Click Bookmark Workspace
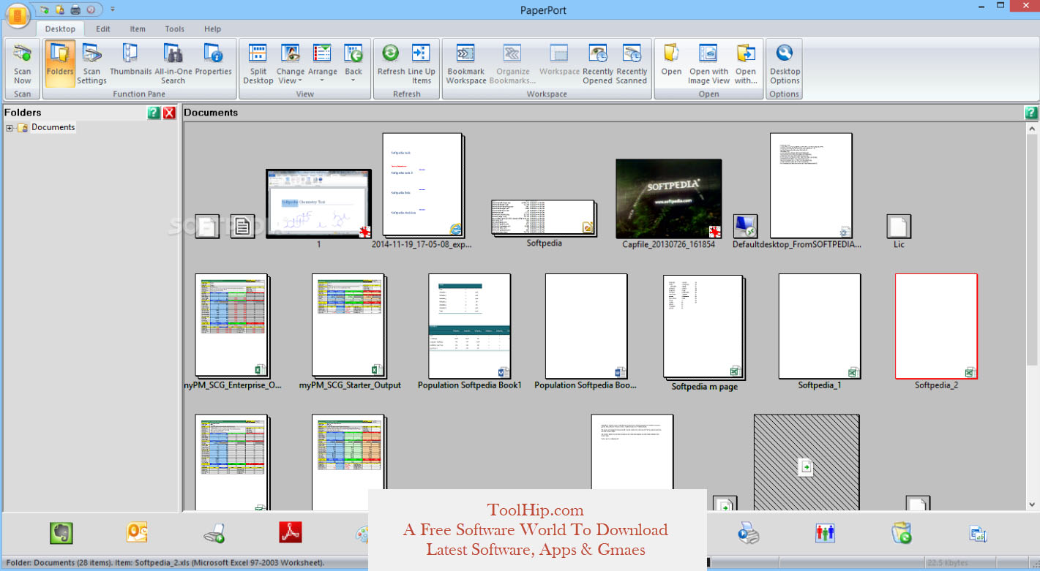Image resolution: width=1040 pixels, height=571 pixels. click(x=466, y=64)
